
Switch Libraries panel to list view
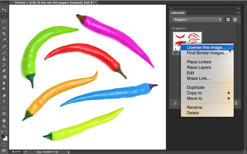[x=235, y=20]
